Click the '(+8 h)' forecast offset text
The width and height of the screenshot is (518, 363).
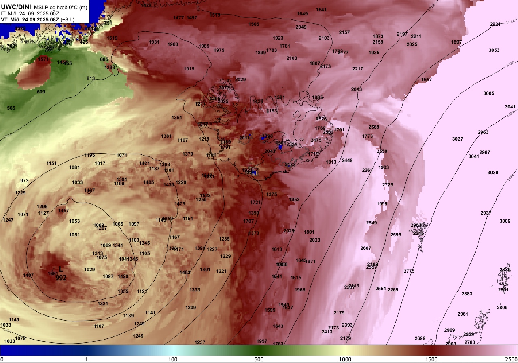pos(68,19)
